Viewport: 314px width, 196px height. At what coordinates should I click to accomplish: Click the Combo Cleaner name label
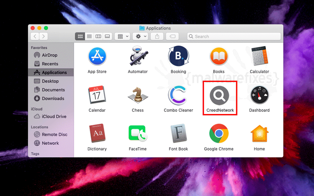tap(178, 110)
